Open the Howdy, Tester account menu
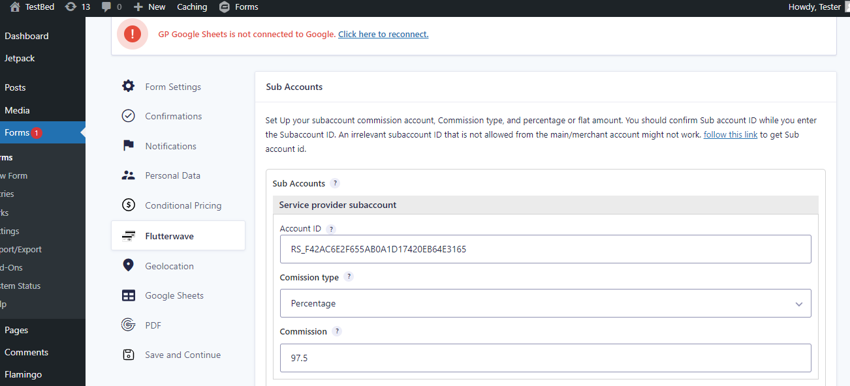This screenshot has height=386, width=850. (x=816, y=7)
